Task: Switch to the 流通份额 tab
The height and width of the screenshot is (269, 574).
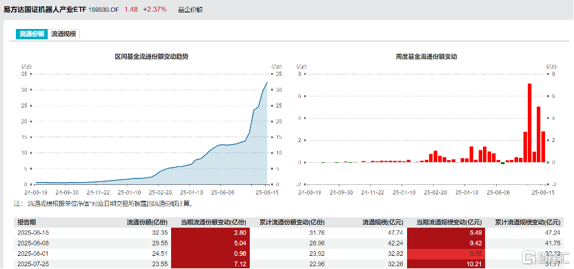Action: (x=32, y=34)
